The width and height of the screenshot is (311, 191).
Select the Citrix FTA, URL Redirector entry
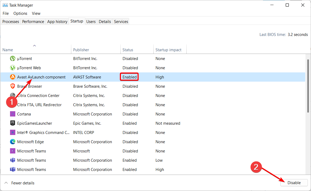click(x=39, y=105)
